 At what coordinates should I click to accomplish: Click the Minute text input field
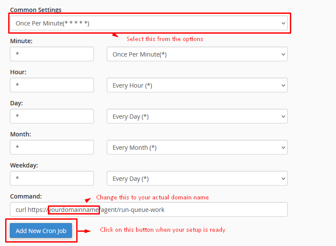pos(52,54)
